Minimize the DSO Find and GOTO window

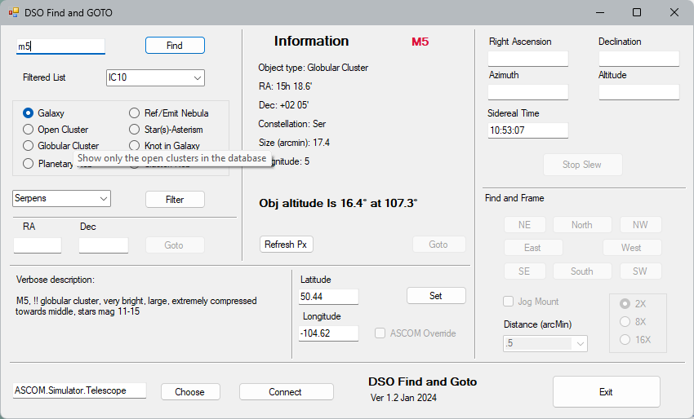click(x=600, y=12)
